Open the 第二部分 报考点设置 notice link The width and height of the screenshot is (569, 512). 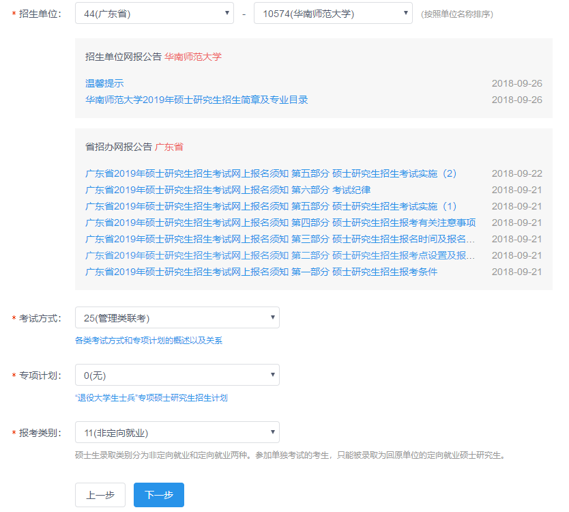click(x=280, y=255)
